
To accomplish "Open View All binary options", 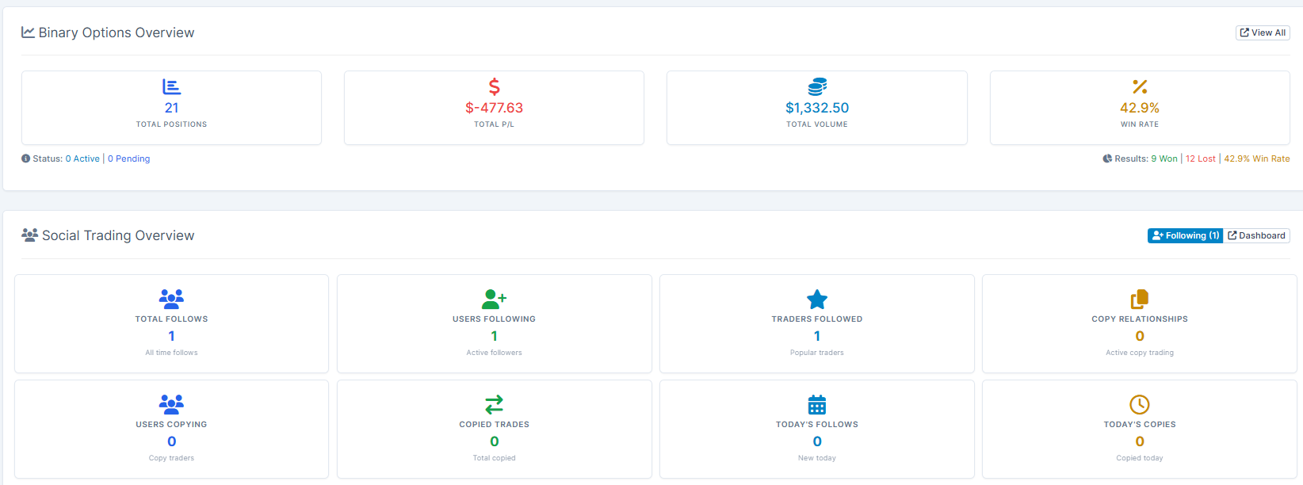I will point(1263,32).
